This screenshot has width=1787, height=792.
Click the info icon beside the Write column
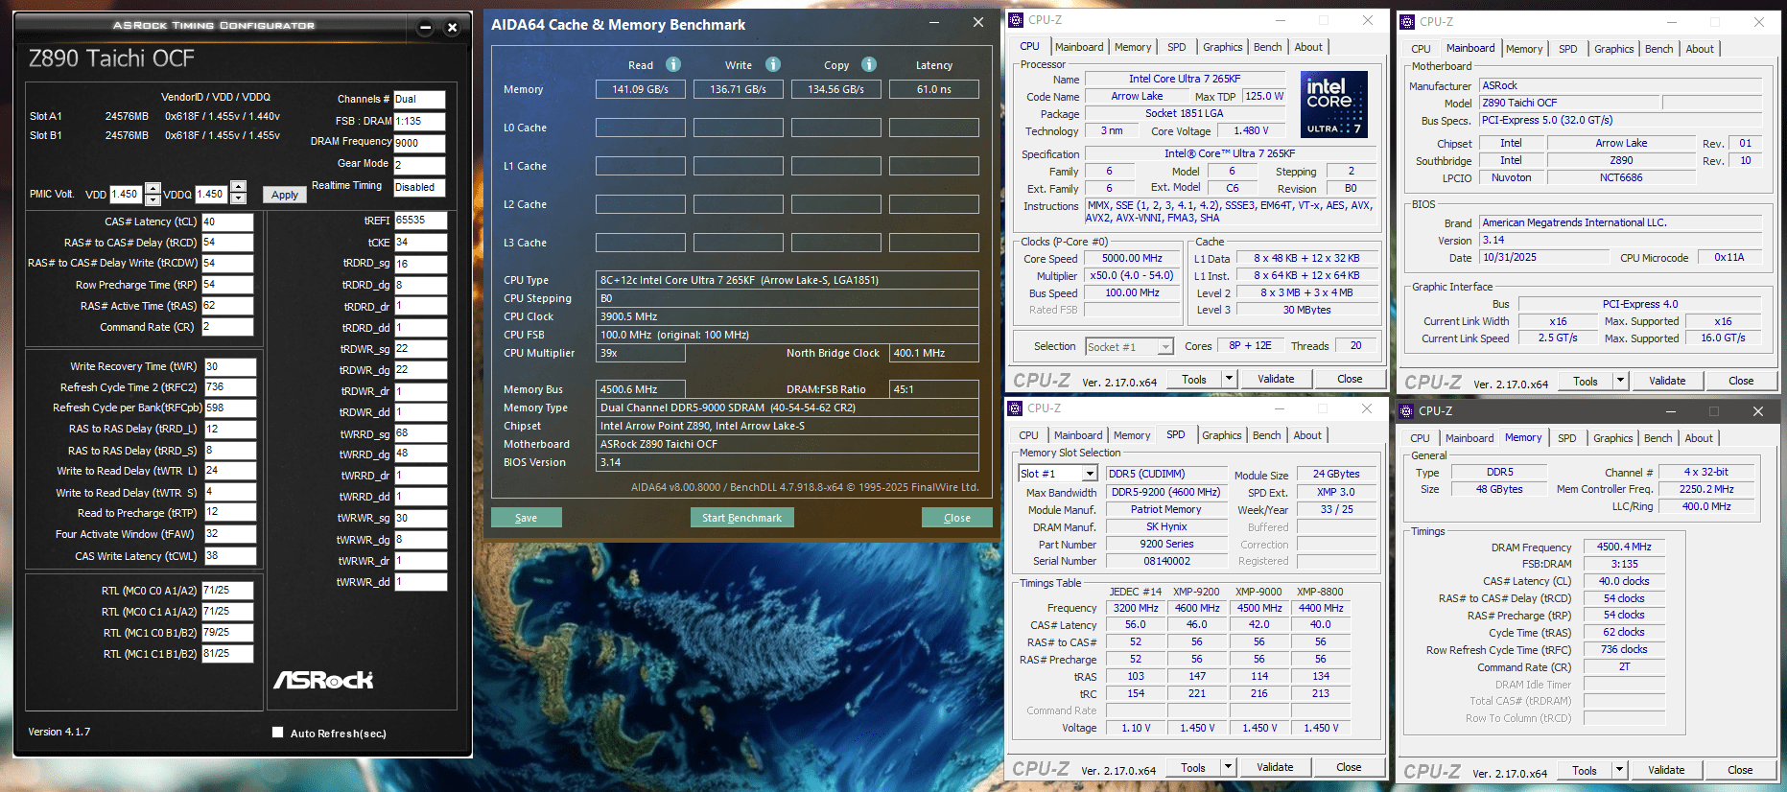[x=773, y=64]
